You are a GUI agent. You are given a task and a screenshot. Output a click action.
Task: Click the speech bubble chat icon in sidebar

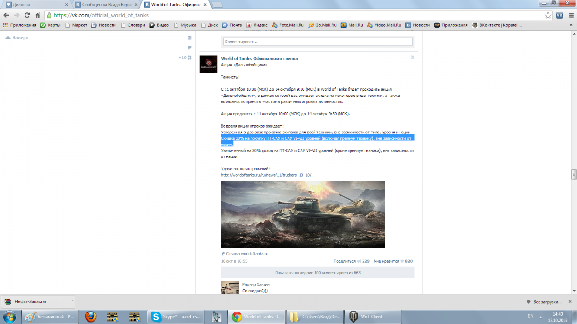pyautogui.click(x=189, y=48)
